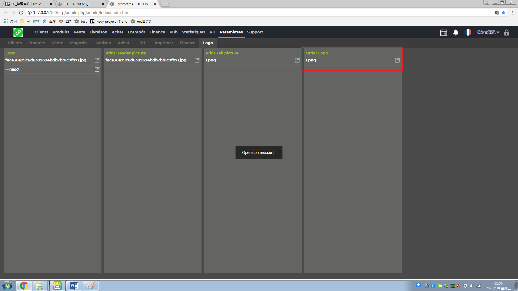Edit the first Logo jpg file entry
The image size is (518, 291).
97,60
